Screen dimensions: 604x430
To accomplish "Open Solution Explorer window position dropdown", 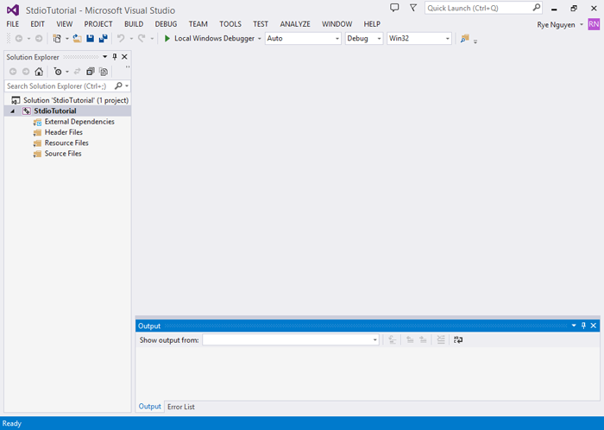I will [104, 57].
